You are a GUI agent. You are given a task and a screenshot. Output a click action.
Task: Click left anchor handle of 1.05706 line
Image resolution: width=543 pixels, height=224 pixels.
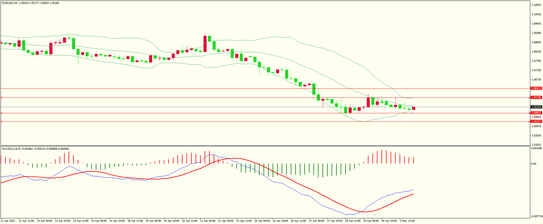point(2,97)
